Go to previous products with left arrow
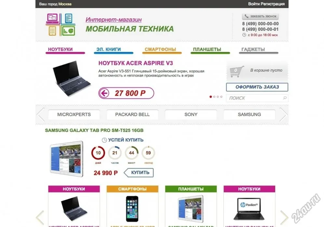Viewport: 324px width, 227px height. 40,217
